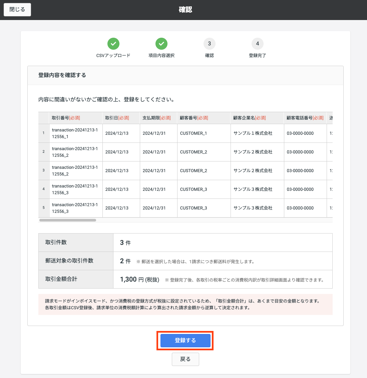Click the 項目内容選択 green checkmark step icon
The height and width of the screenshot is (378, 367).
161,44
